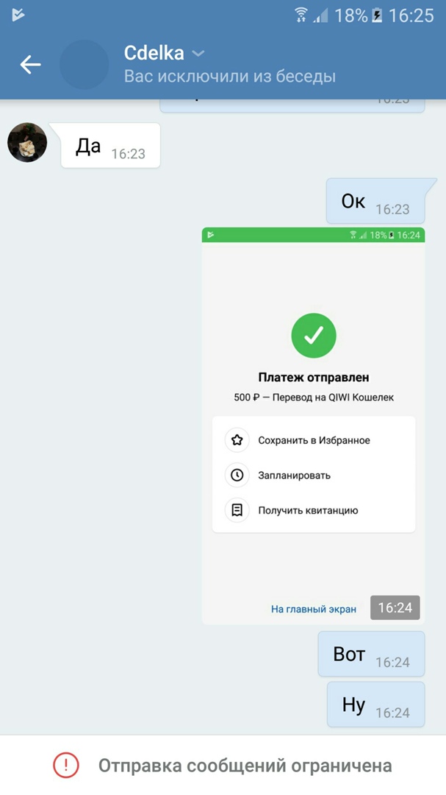
Task: Tap the red warning exclamation icon
Action: (x=66, y=766)
